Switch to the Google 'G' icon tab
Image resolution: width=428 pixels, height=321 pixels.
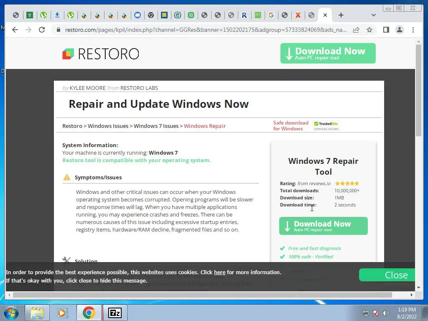coord(271,15)
